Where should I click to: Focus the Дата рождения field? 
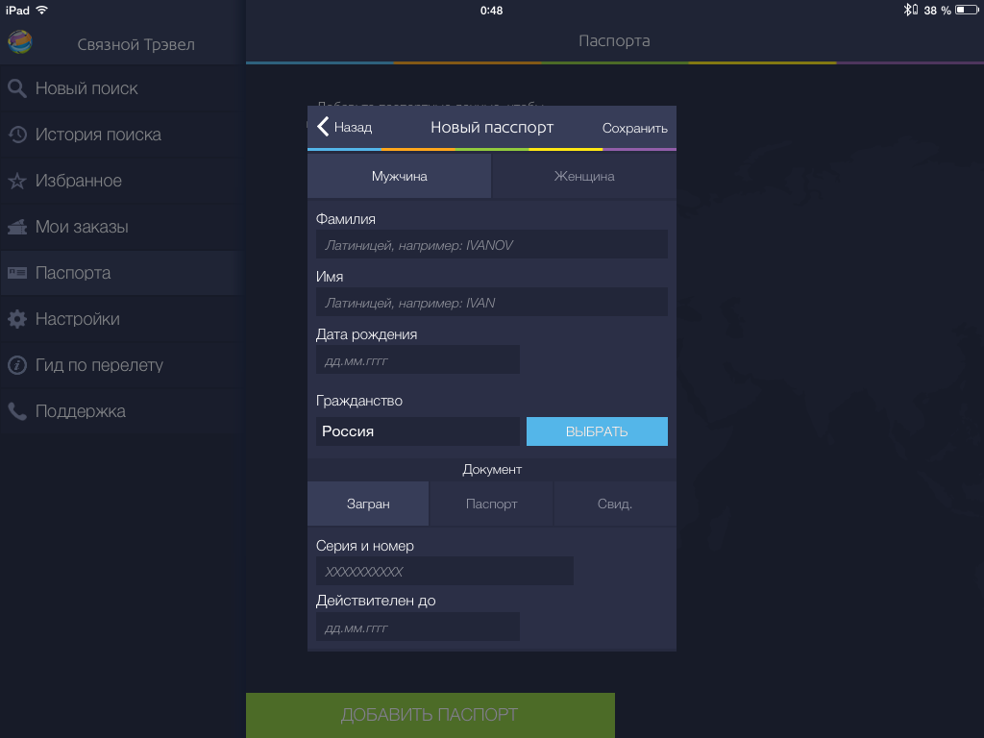pyautogui.click(x=417, y=360)
